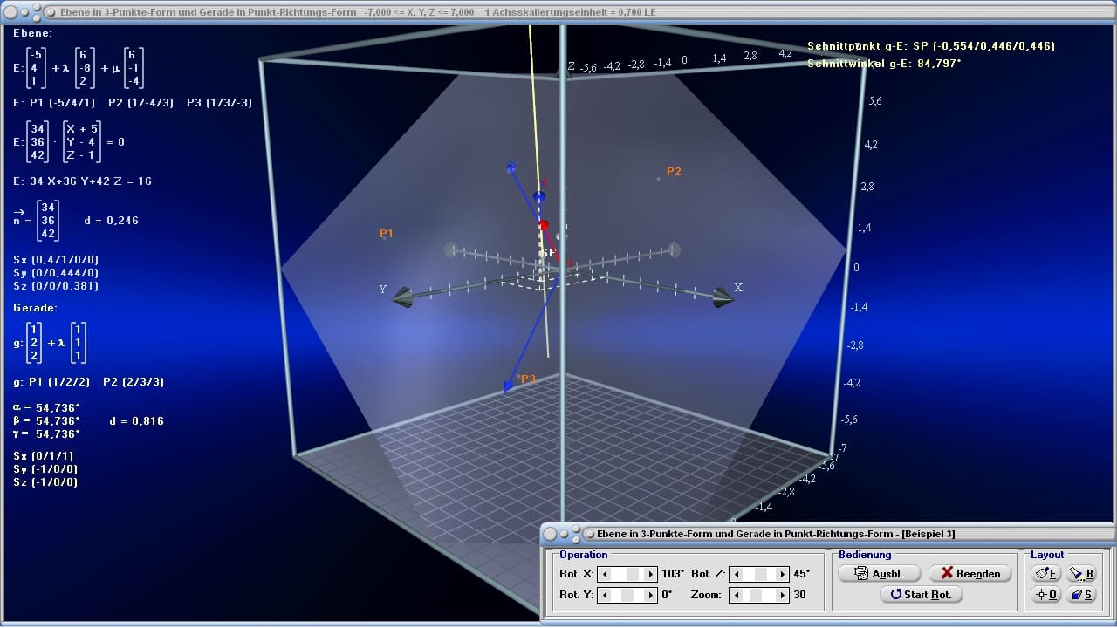Click the Zoom right arrow
This screenshot has height=628, width=1117.
[x=782, y=595]
